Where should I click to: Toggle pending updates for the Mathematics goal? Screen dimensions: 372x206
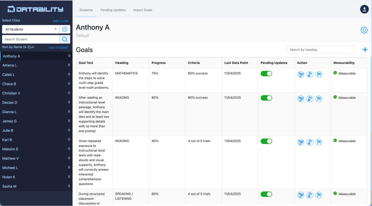pos(266,74)
